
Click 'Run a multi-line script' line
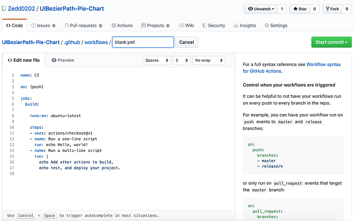pyautogui.click(x=66, y=150)
